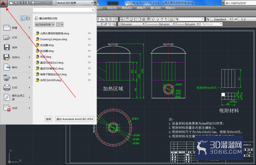Open recent file 直径500法兰x3.dwg
This screenshot has height=165, width=256.
click(x=52, y=62)
